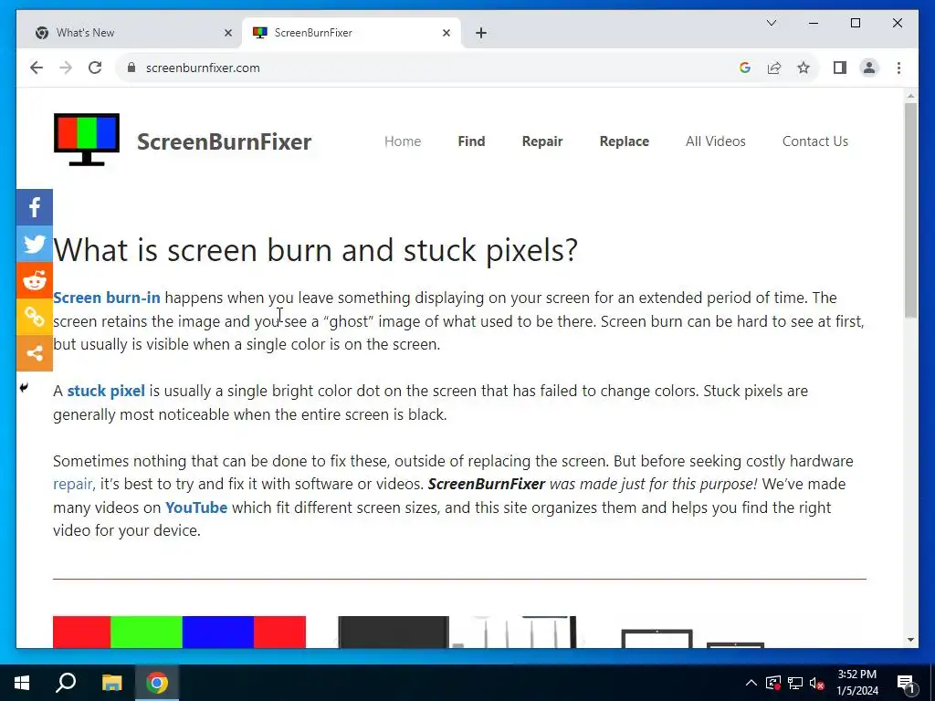Image resolution: width=935 pixels, height=701 pixels.
Task: Share this page icon in address bar
Action: point(774,68)
